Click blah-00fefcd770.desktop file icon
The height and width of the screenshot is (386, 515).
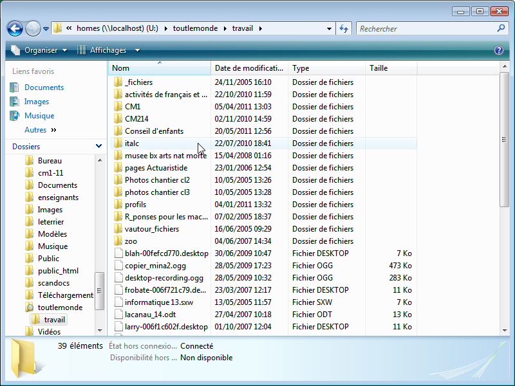click(x=118, y=253)
